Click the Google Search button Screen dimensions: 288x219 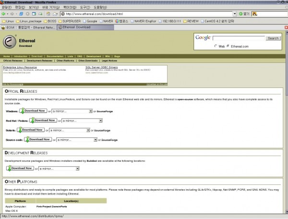point(273,38)
